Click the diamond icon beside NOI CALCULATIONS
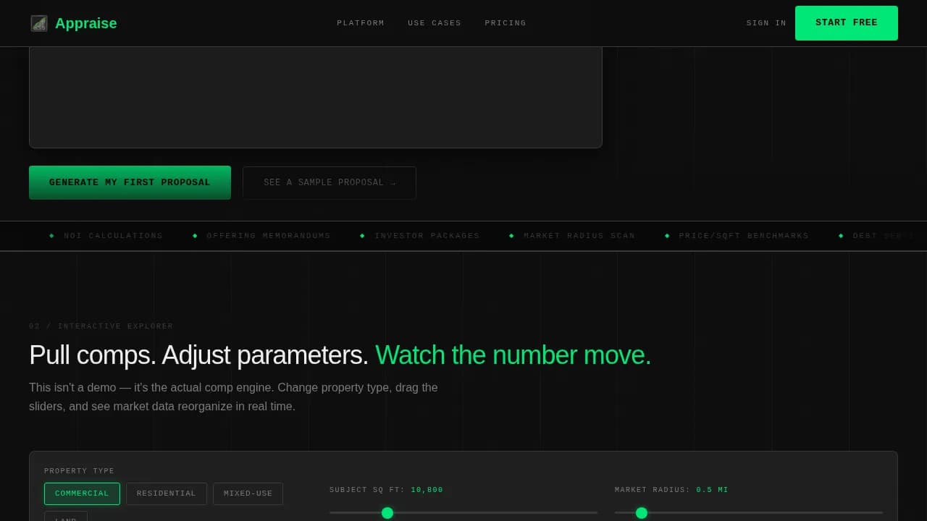Image resolution: width=927 pixels, height=521 pixels. 51,235
